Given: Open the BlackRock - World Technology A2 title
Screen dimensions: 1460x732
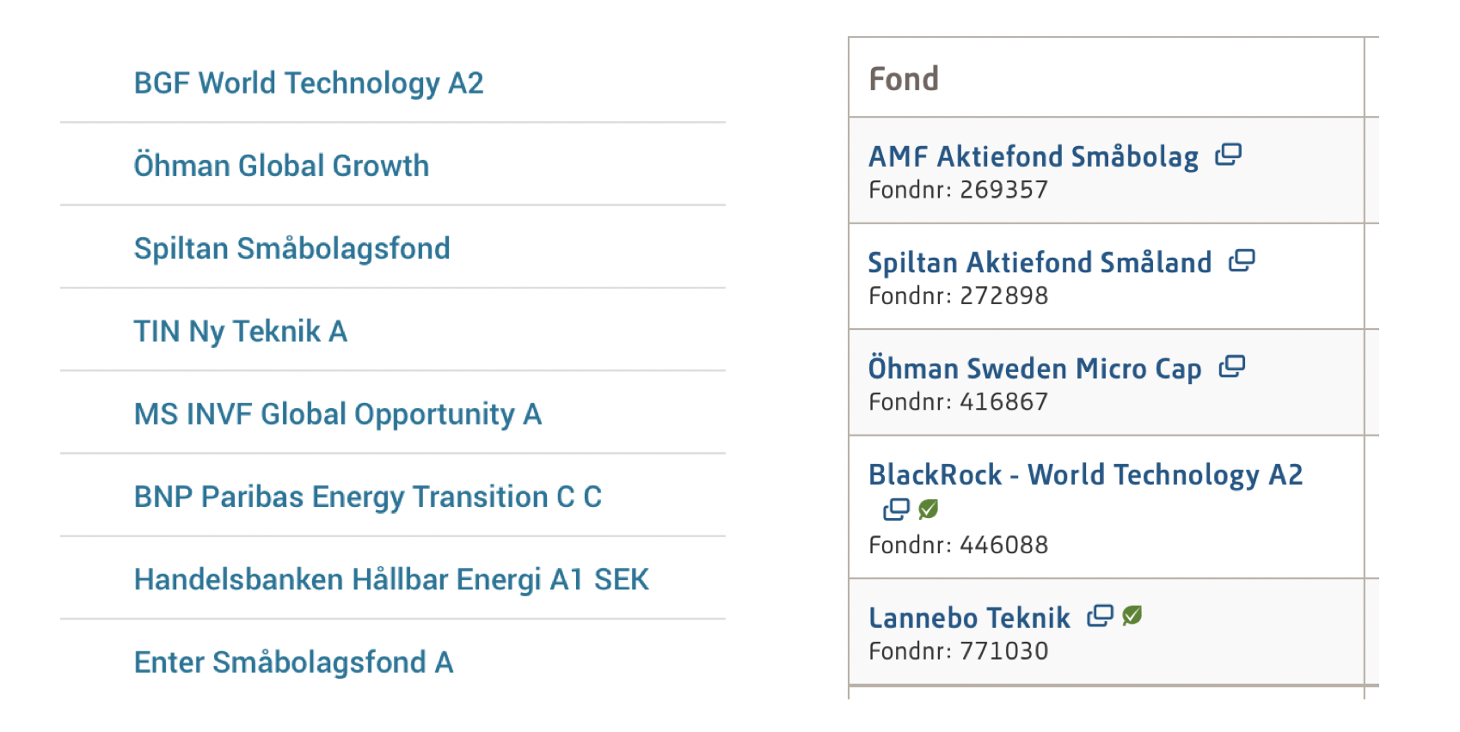Looking at the screenshot, I should pos(1086,474).
